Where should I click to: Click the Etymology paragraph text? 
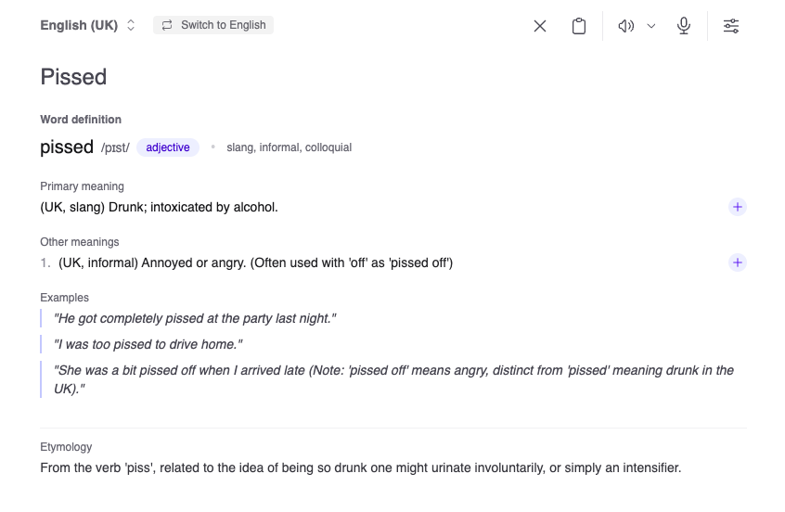(x=360, y=467)
